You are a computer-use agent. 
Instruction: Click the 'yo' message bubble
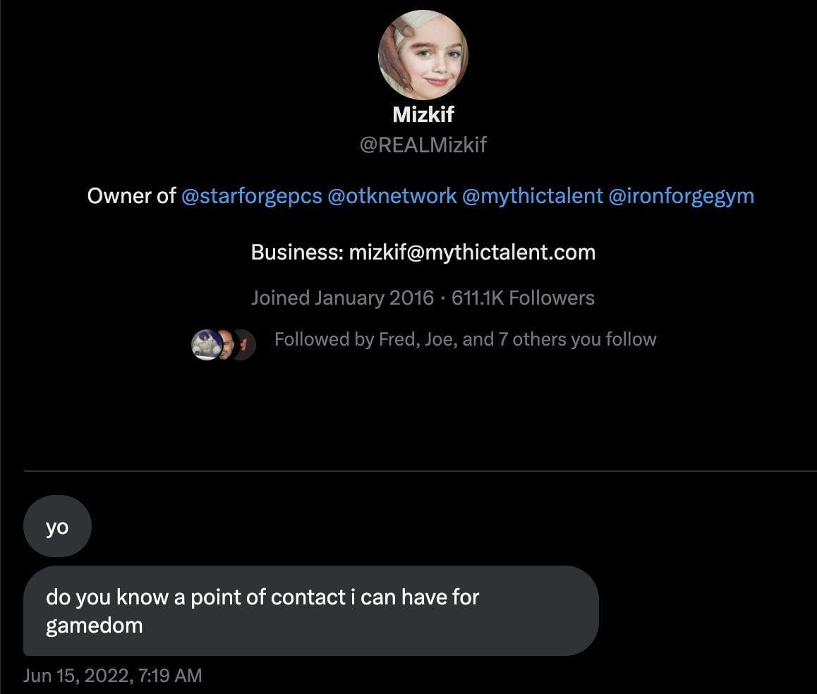57,525
